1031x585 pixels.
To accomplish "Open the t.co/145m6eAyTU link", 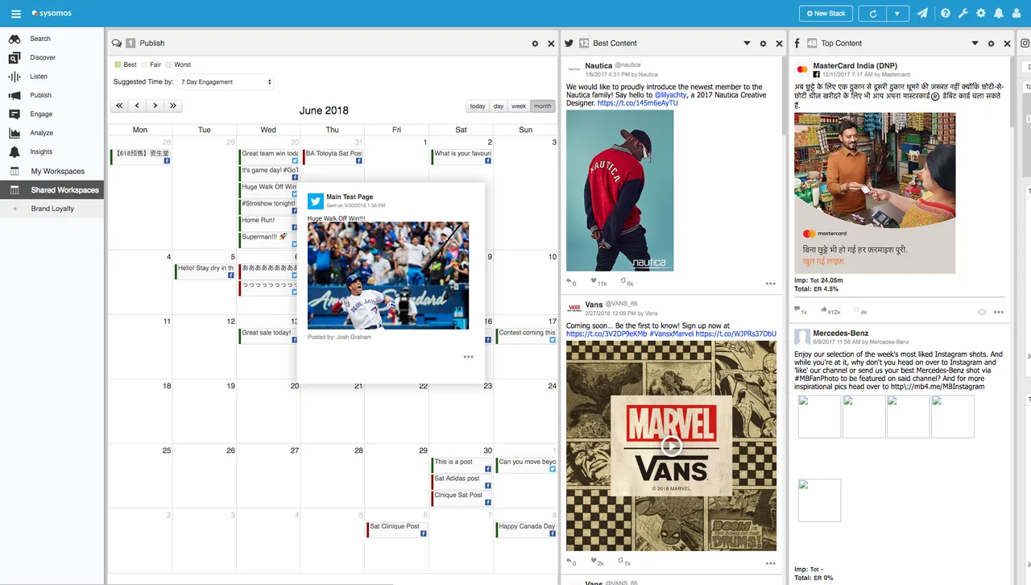I will [x=638, y=103].
